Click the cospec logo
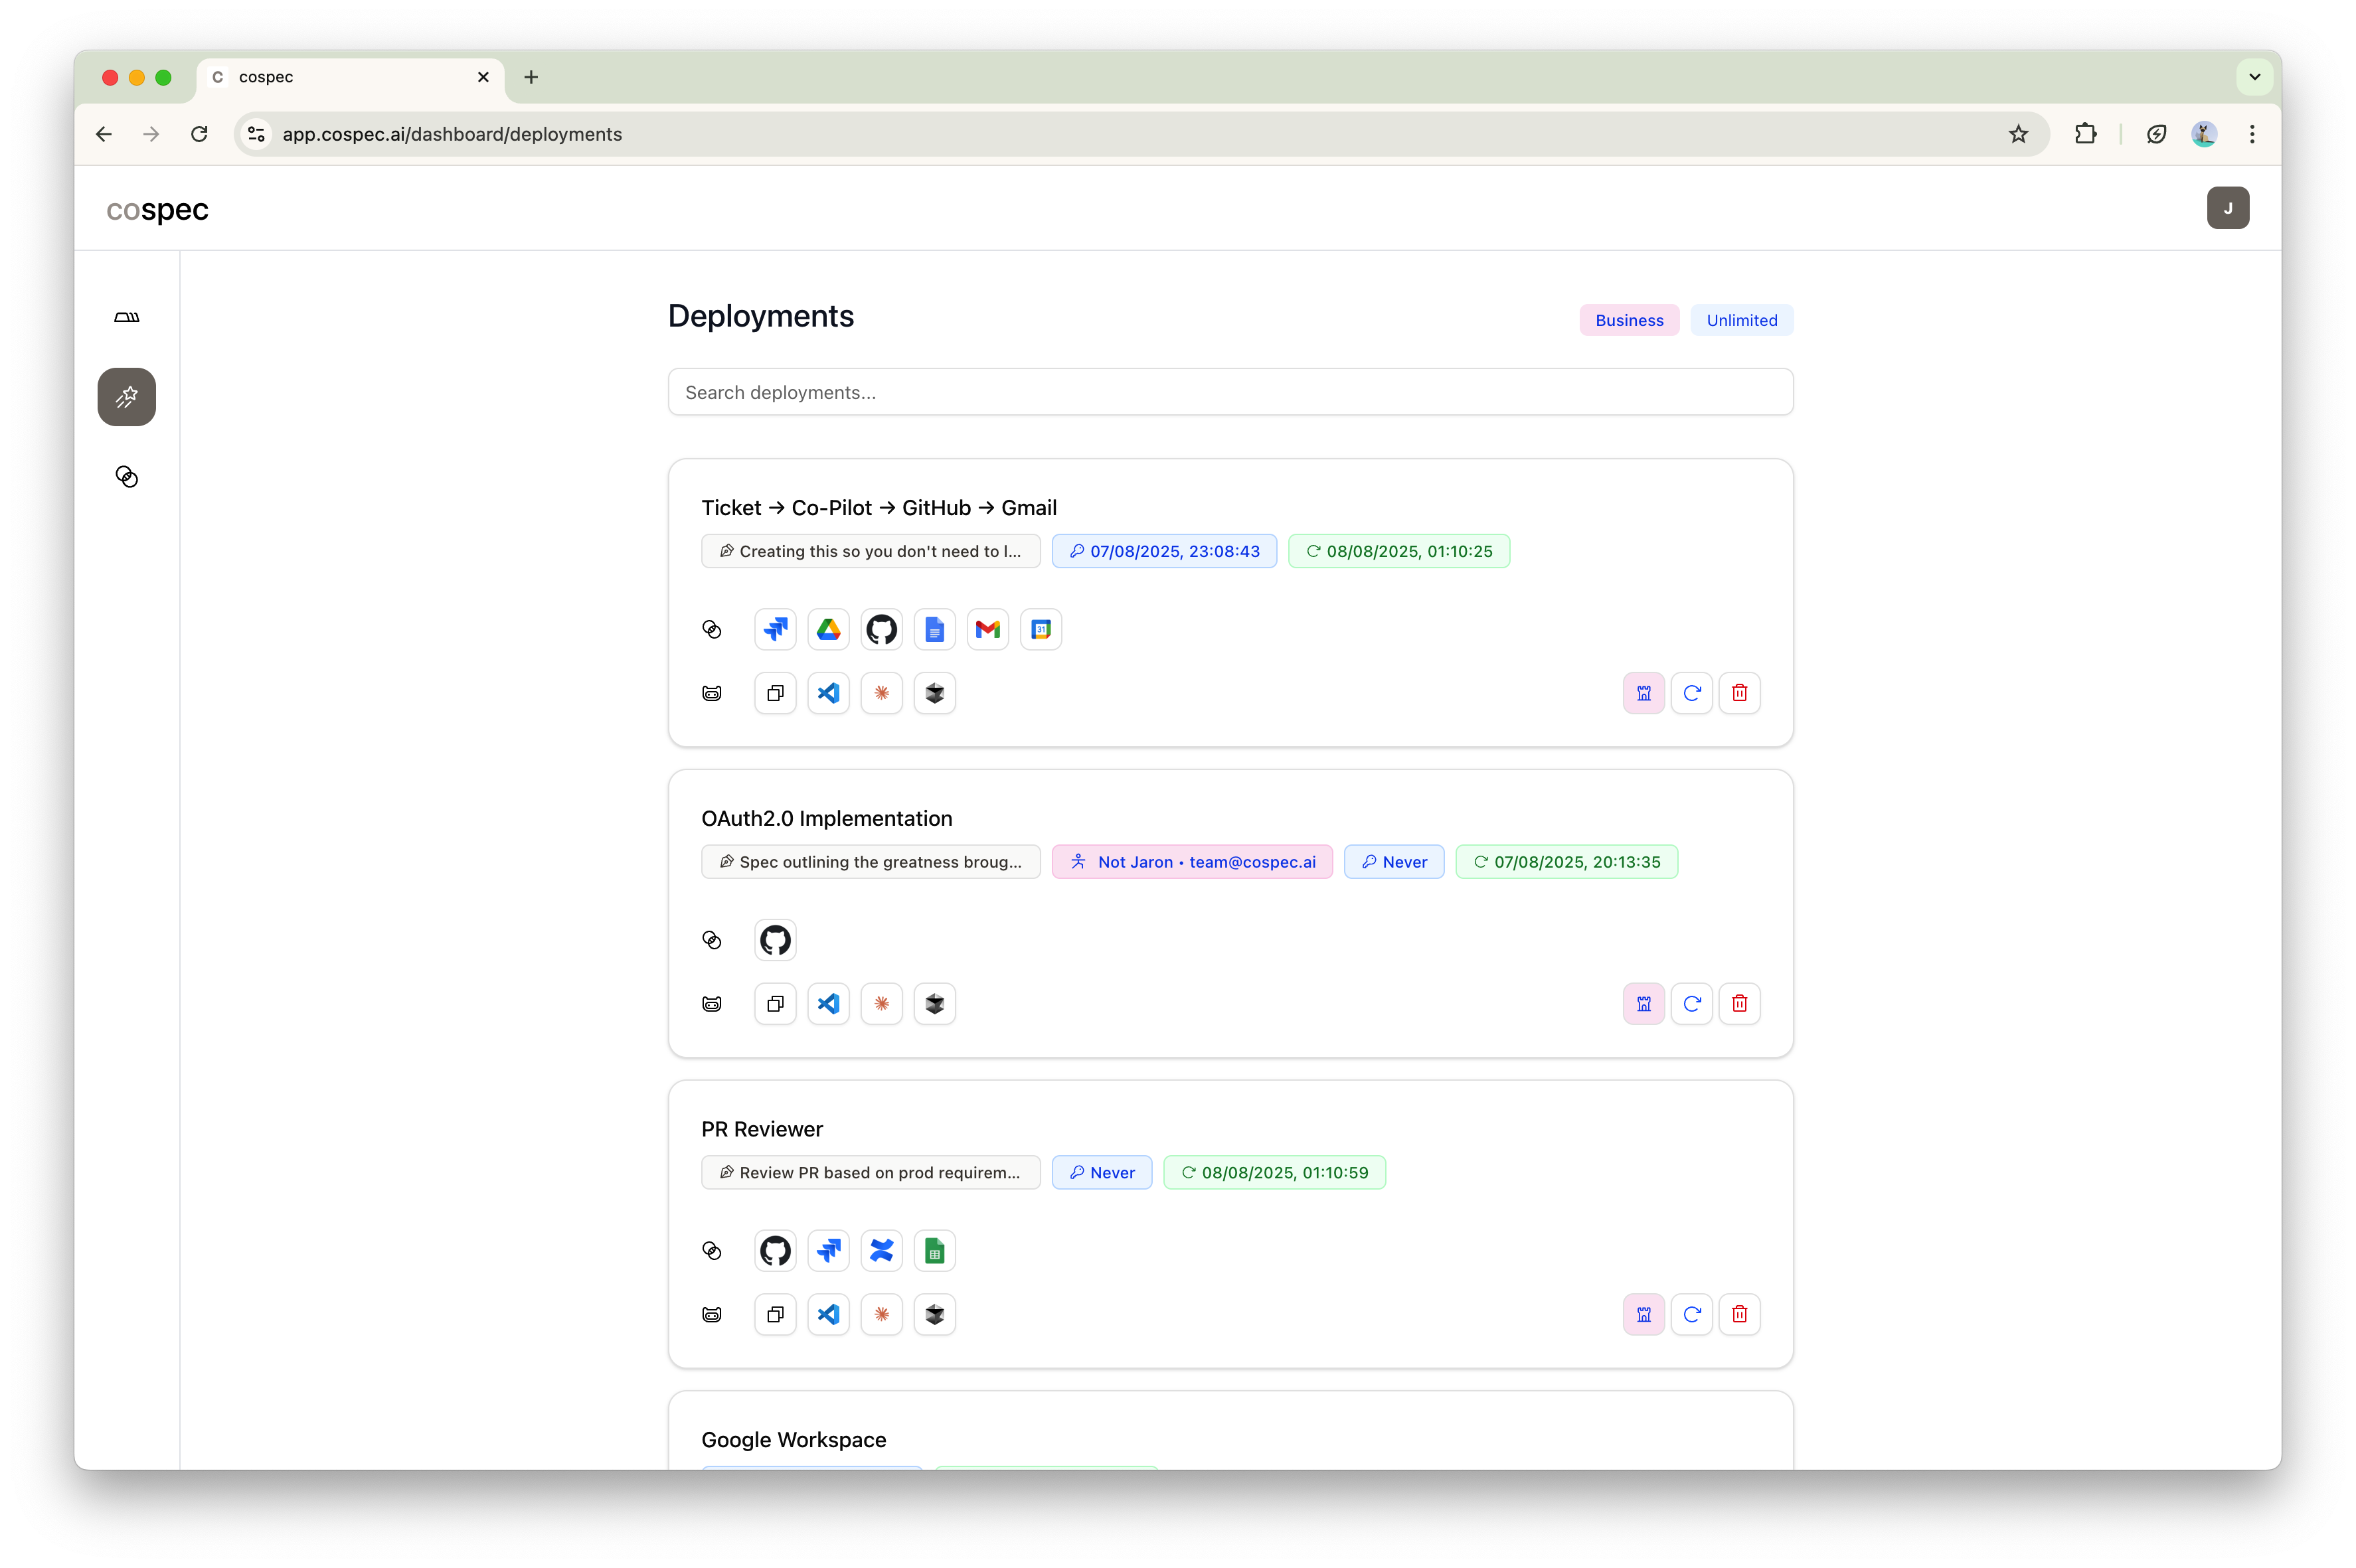This screenshot has width=2356, height=1568. 157,209
